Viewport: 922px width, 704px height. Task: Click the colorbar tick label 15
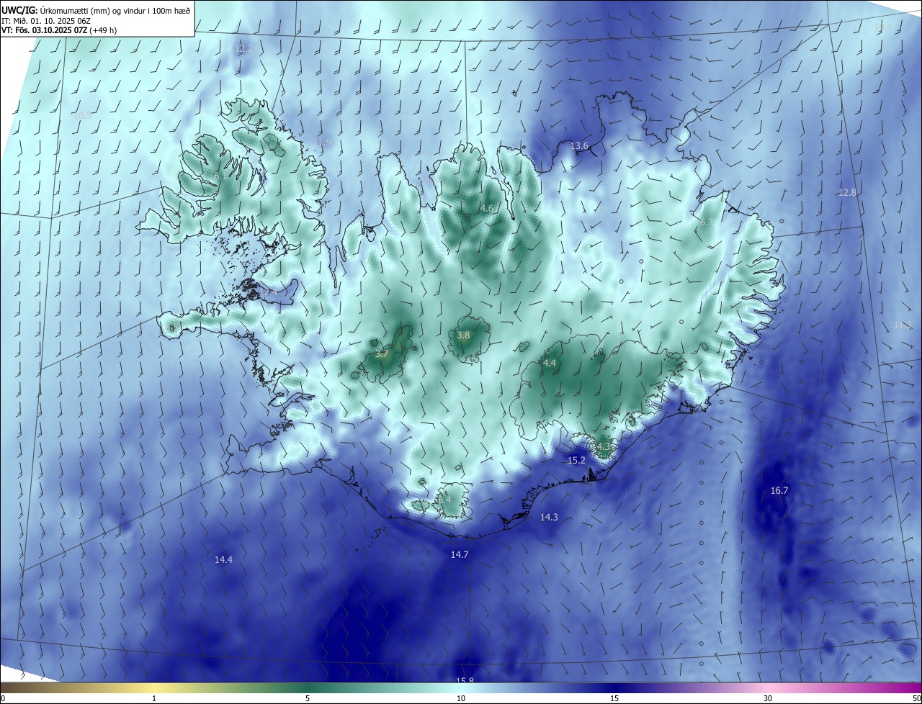(x=614, y=698)
